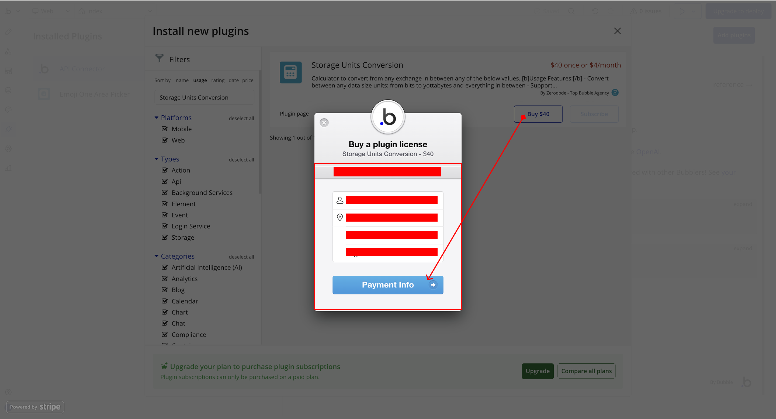Sort plugins by price

[248, 80]
